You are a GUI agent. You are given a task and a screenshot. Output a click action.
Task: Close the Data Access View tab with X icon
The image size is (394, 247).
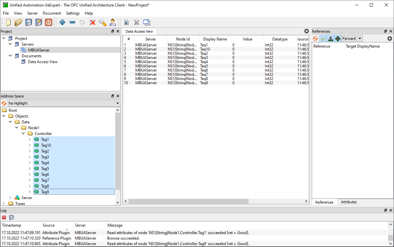click(x=307, y=31)
